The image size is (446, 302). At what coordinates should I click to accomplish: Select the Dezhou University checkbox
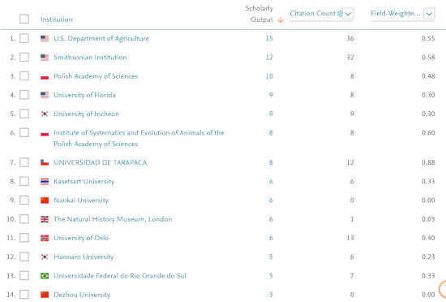click(24, 295)
